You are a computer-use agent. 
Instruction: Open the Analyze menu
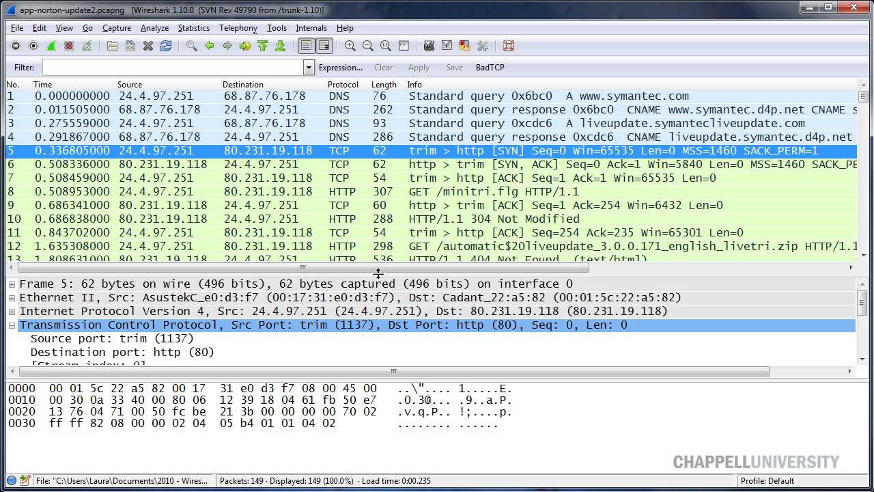coord(154,28)
